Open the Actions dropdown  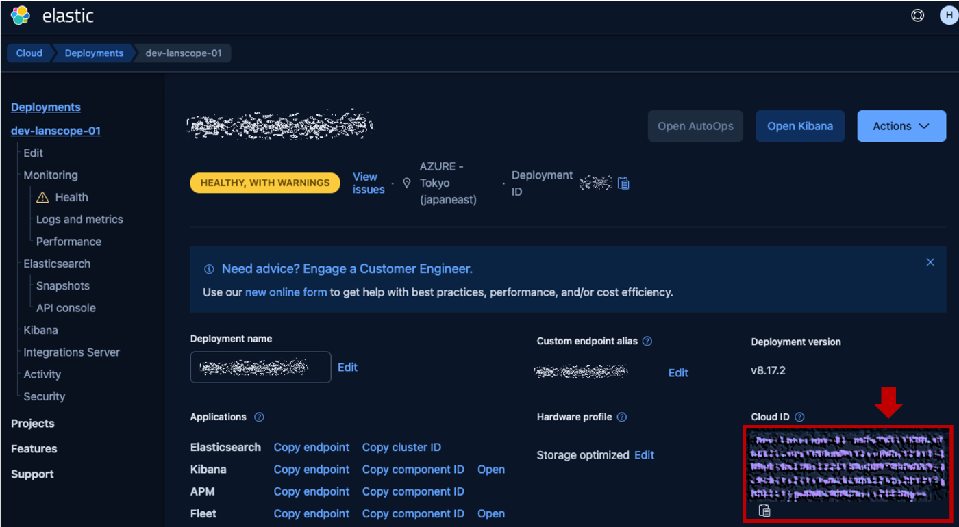pyautogui.click(x=901, y=126)
